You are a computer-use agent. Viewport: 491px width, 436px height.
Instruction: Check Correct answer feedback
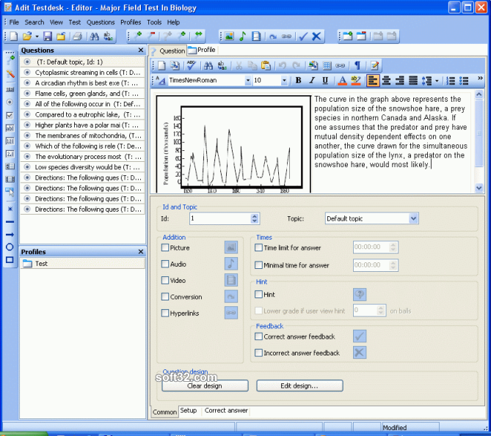tap(258, 336)
